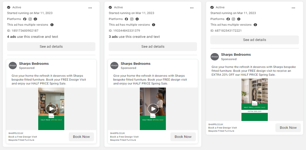See ad details for ID 687182543172221
The height and width of the screenshot is (150, 306).
click(254, 40)
